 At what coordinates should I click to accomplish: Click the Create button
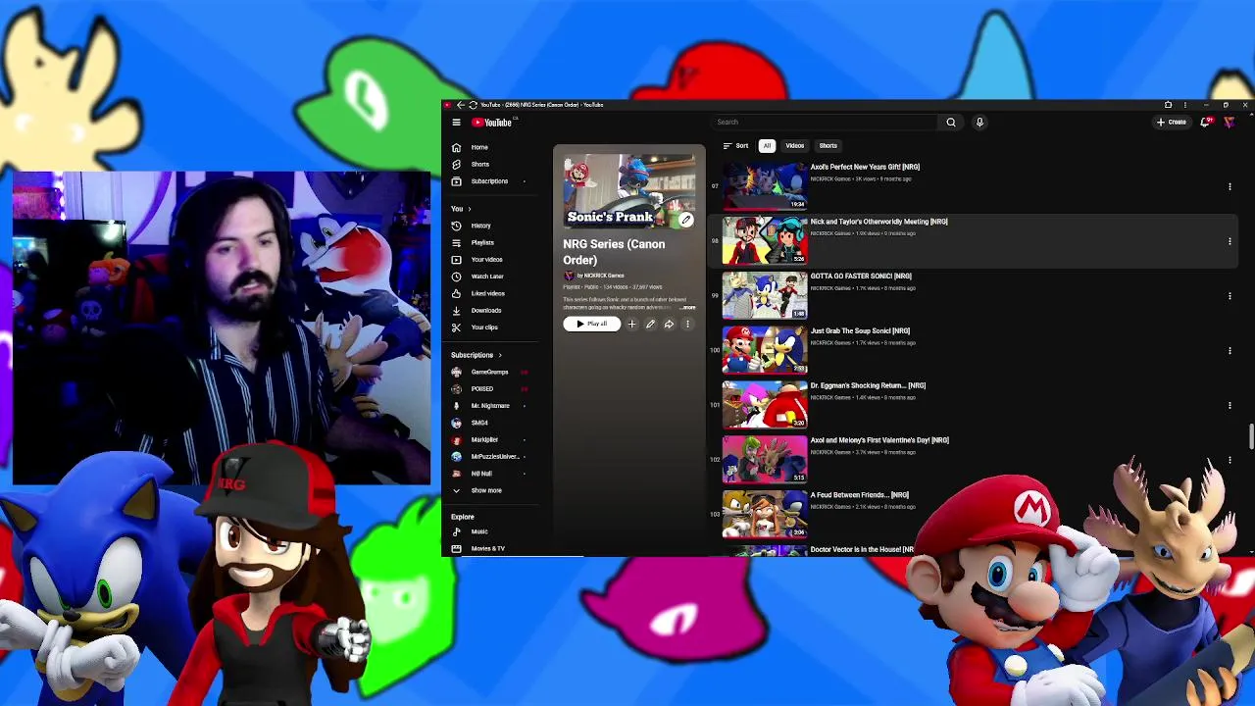point(1172,123)
